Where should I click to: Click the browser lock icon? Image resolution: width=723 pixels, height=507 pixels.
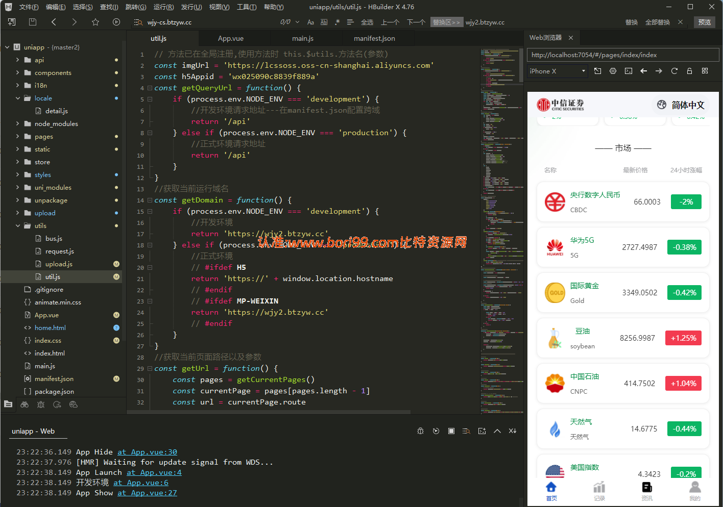[689, 71]
